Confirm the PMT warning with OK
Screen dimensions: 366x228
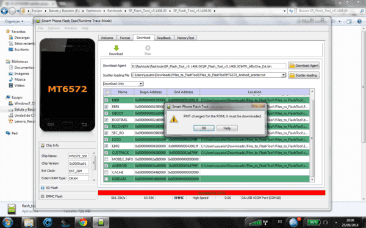tap(204, 128)
